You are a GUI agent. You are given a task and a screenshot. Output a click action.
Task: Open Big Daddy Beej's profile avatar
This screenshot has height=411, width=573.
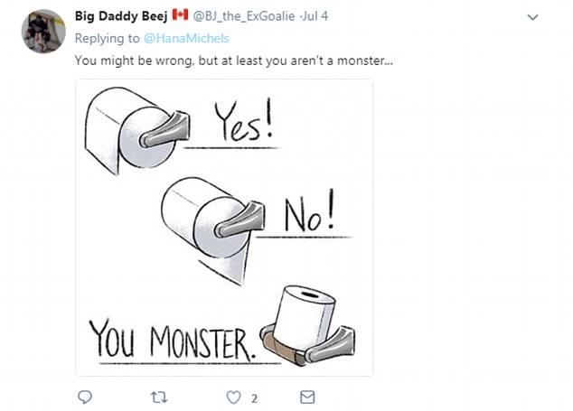43,32
